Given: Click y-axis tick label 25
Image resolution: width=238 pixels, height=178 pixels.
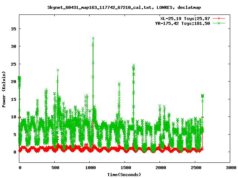Looking at the screenshot, I should point(13,64).
